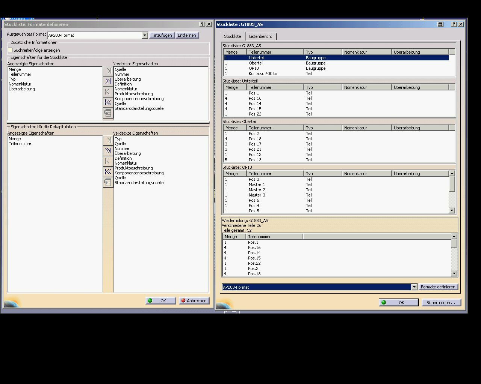Switch to Stückliste tab
The width and height of the screenshot is (481, 384).
tap(233, 36)
